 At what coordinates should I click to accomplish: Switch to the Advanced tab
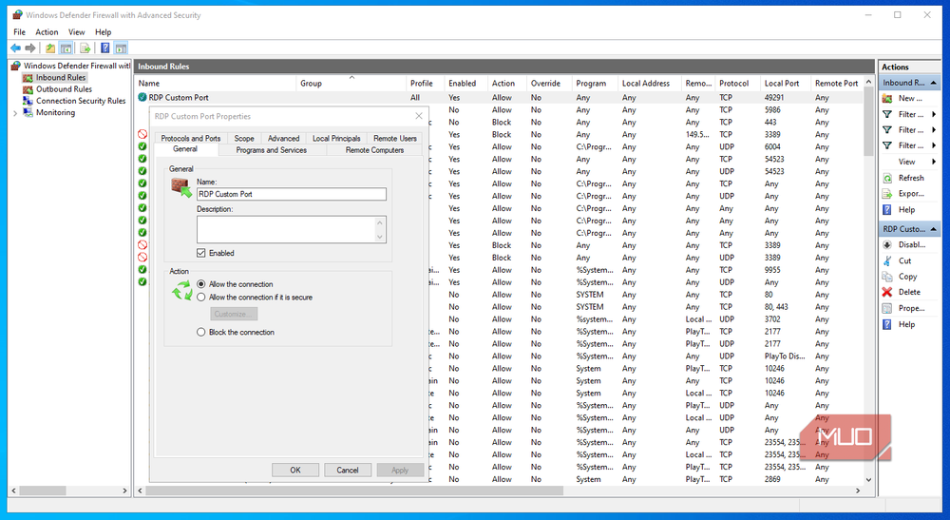283,138
